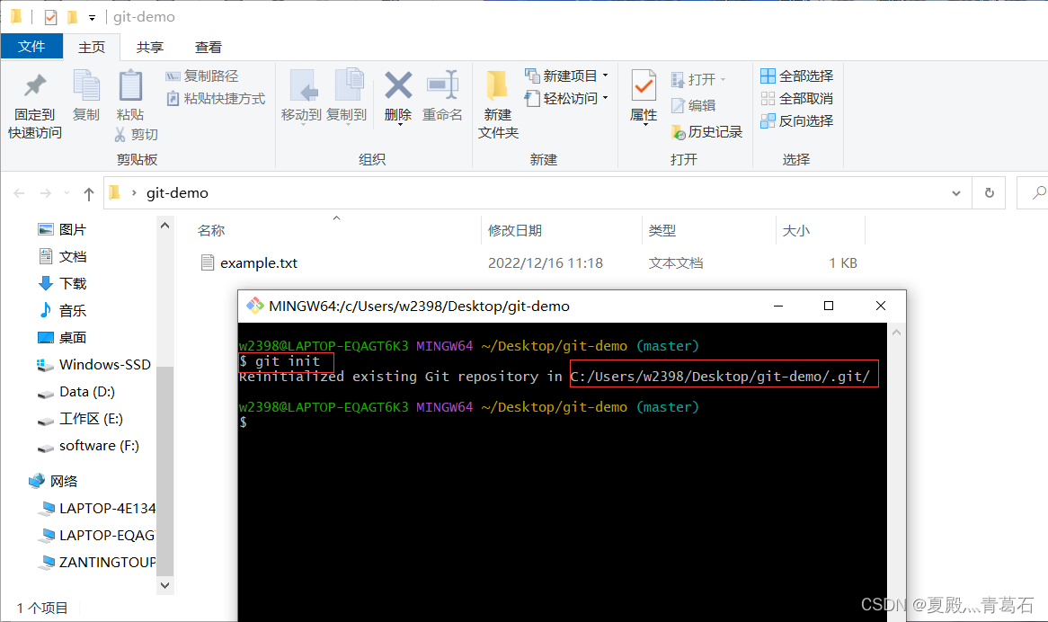Switch to the 主页 Home tab

pyautogui.click(x=92, y=48)
